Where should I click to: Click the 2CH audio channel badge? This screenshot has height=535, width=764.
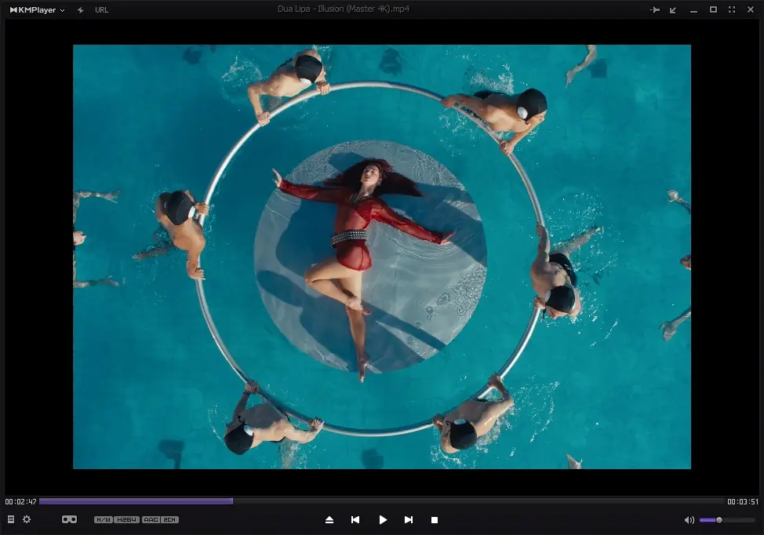(169, 520)
